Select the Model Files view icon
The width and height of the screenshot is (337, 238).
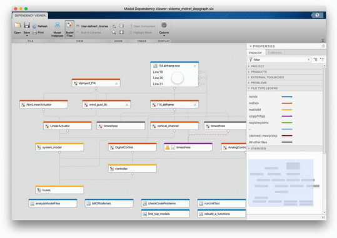pos(69,29)
